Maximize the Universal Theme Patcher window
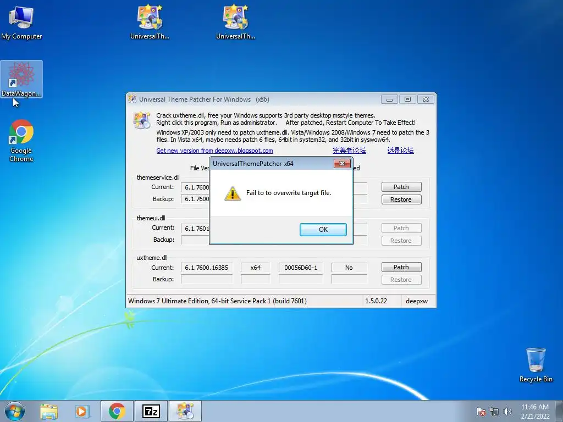This screenshot has width=563, height=422. (x=407, y=99)
